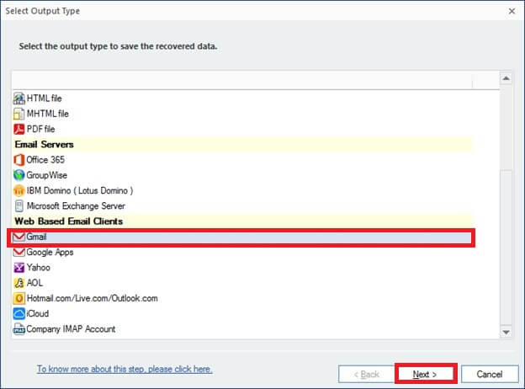Select the HTML file icon
Viewport: 525px width, 389px height.
19,99
